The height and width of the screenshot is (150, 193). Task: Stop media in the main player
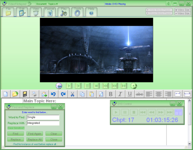click(96, 86)
